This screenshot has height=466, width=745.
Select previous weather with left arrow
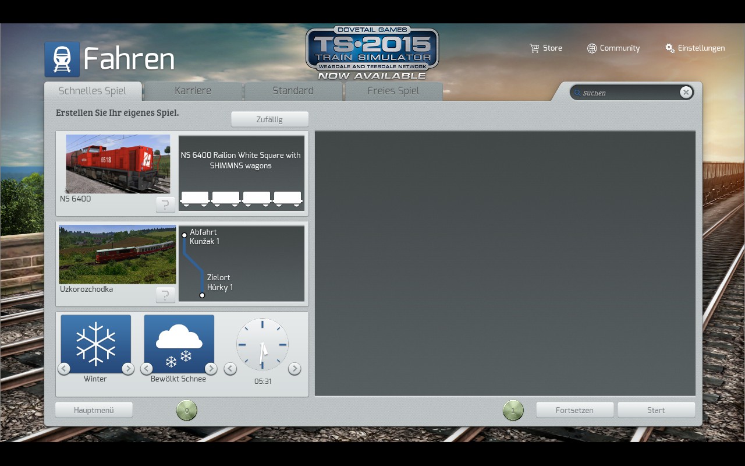[x=147, y=369]
